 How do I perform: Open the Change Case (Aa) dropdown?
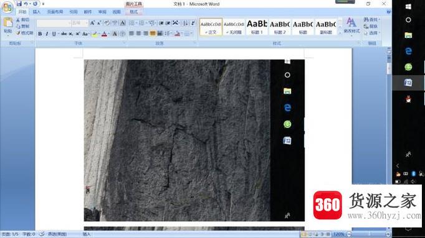85,34
